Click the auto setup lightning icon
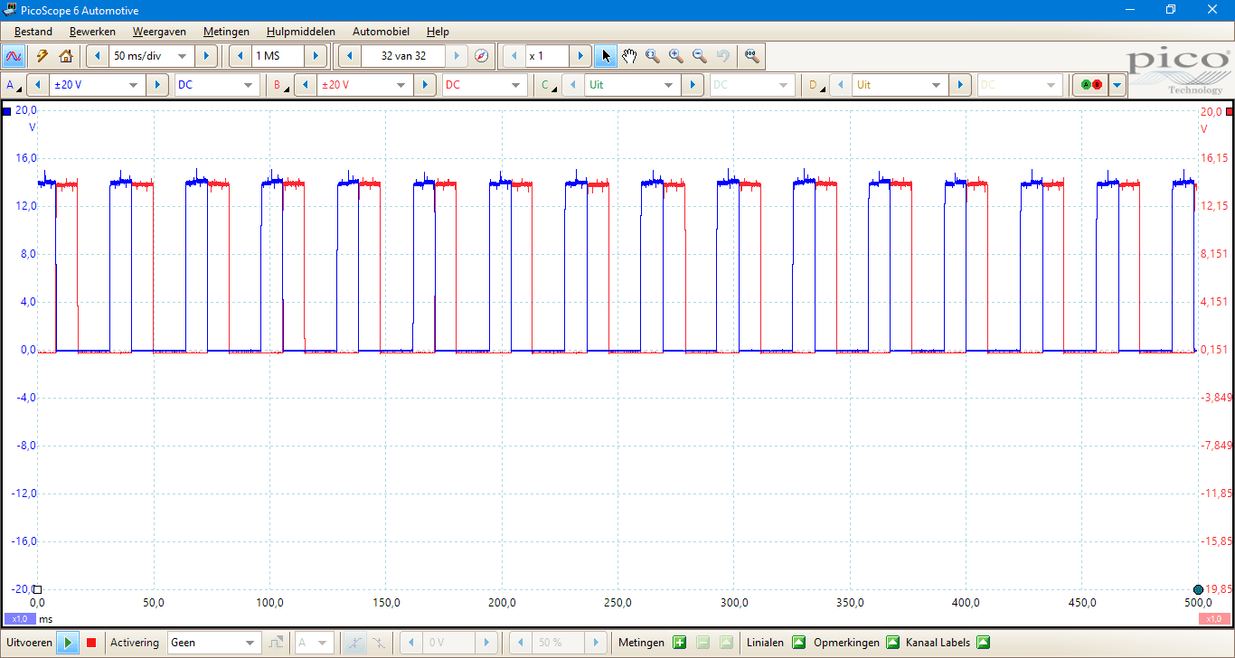Screen dimensions: 1235x658 pyautogui.click(x=42, y=56)
